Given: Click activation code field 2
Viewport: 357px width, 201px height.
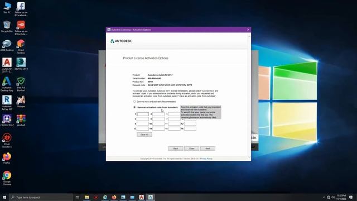Looking at the screenshot, I should click(158, 114).
